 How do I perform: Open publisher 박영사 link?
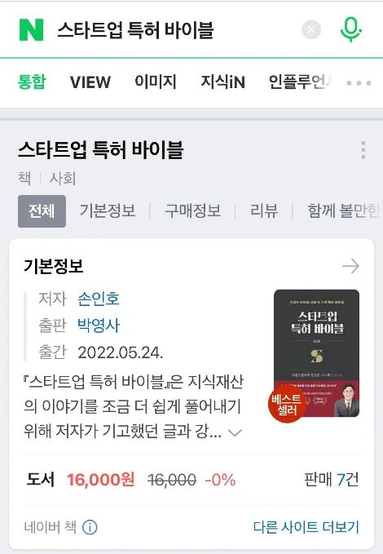[x=99, y=326]
